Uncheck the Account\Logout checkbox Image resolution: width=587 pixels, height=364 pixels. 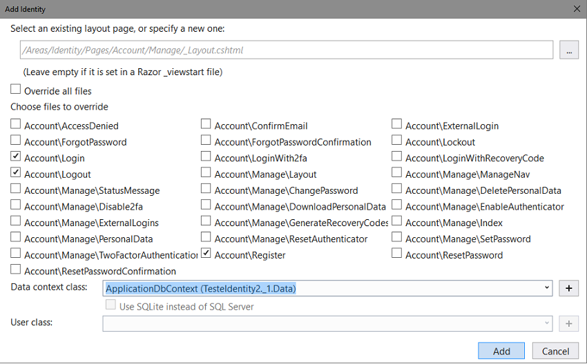pyautogui.click(x=16, y=174)
